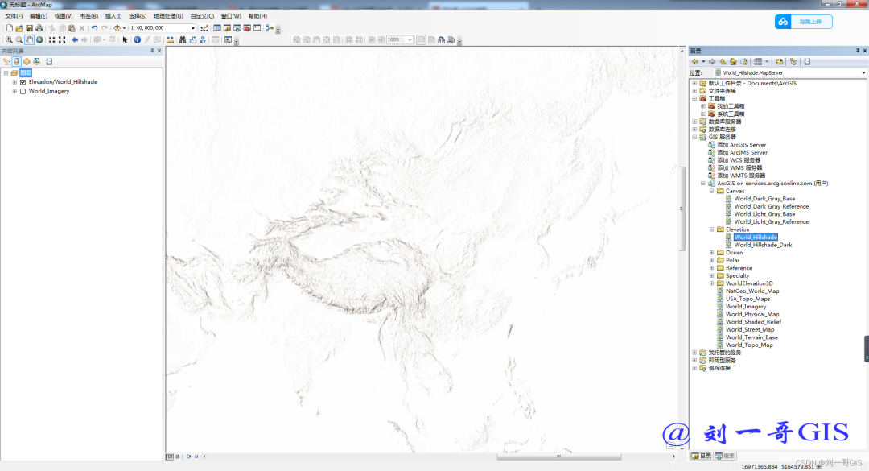Collapse the GIS 服务器 node
This screenshot has width=869, height=471.
pyautogui.click(x=694, y=137)
